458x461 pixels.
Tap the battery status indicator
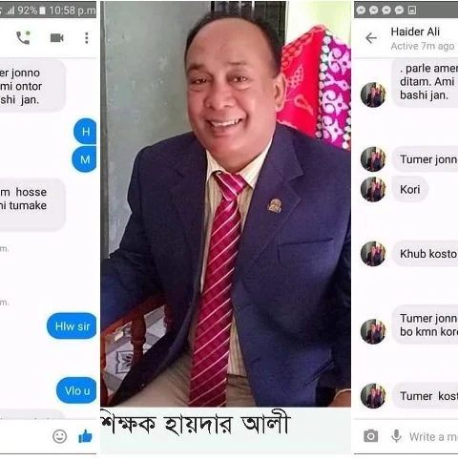coord(43,10)
